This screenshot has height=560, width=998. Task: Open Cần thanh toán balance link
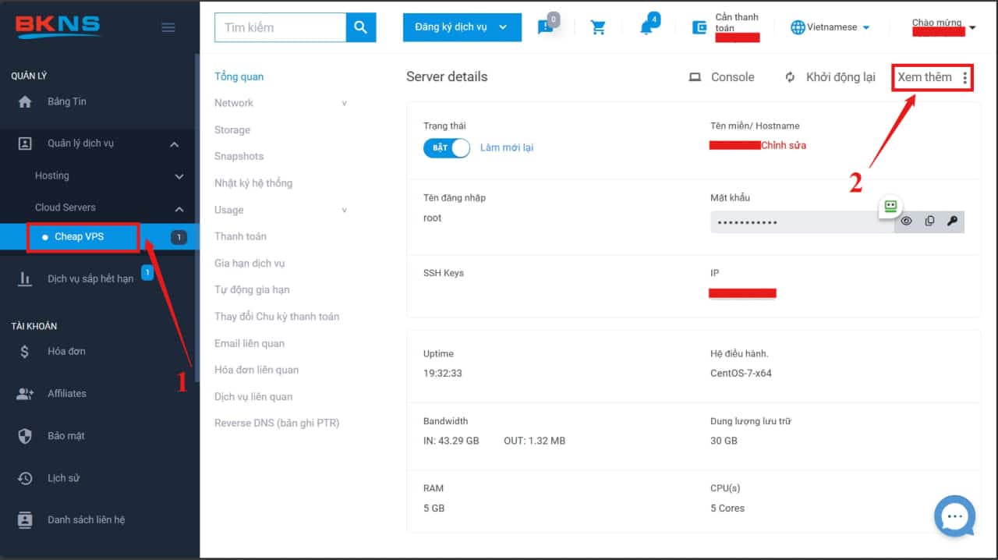point(737,23)
